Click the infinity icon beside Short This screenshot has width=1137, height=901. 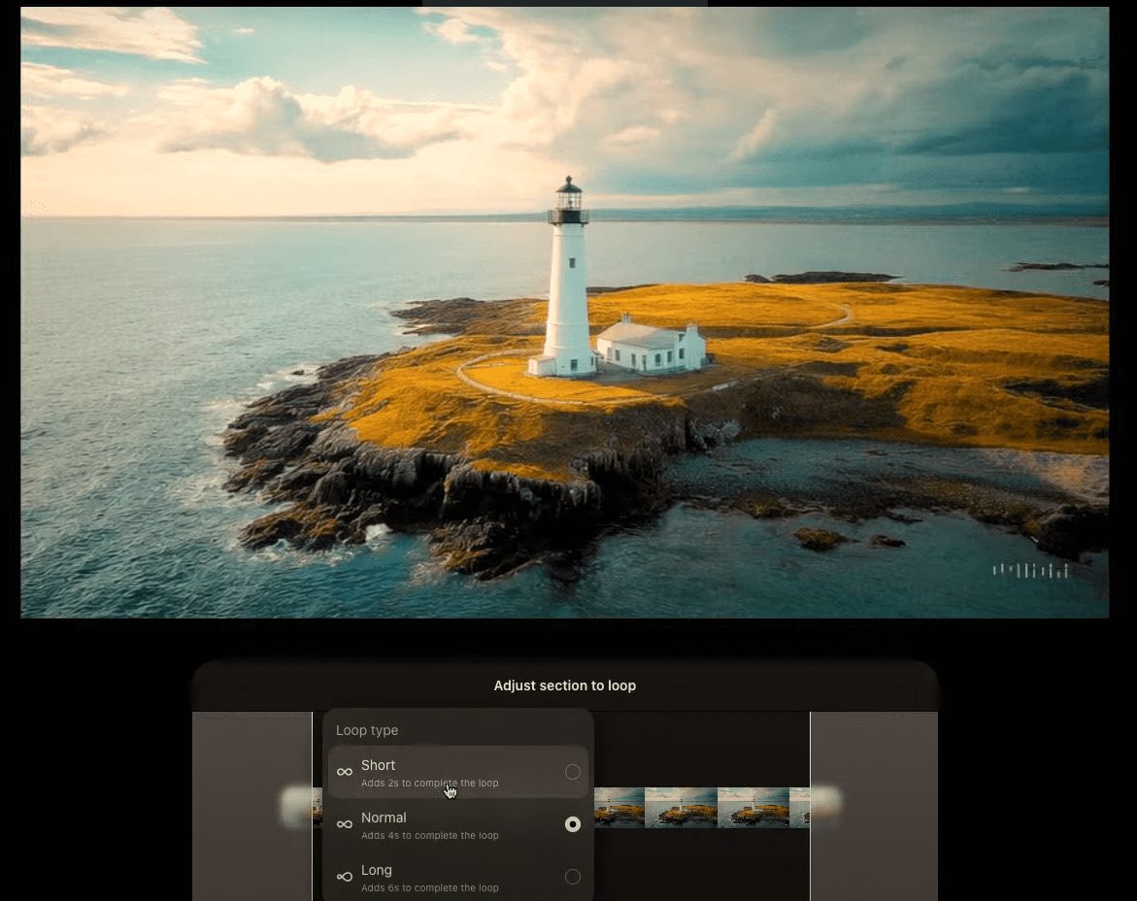pyautogui.click(x=345, y=772)
